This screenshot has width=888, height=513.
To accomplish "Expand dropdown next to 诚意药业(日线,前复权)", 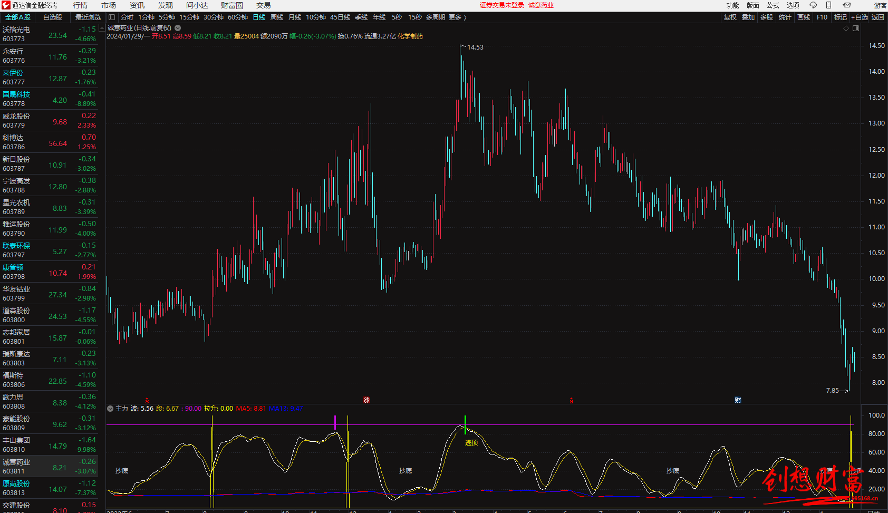I will pos(178,28).
